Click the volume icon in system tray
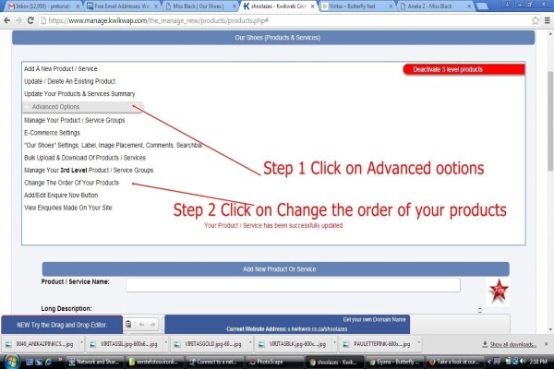 (524, 362)
